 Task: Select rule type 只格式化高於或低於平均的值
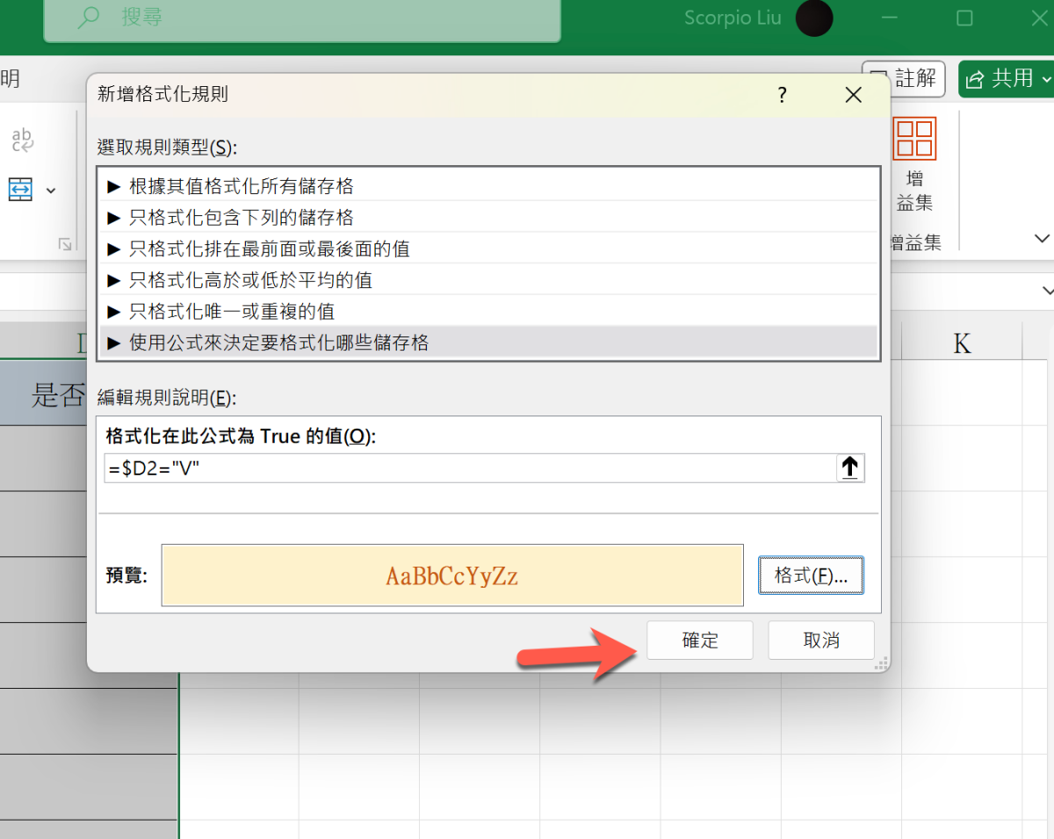pos(489,280)
